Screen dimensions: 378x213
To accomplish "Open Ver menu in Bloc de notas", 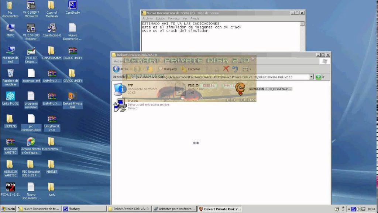I will pos(185,18).
